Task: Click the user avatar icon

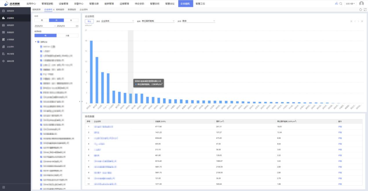Action: [362, 3]
